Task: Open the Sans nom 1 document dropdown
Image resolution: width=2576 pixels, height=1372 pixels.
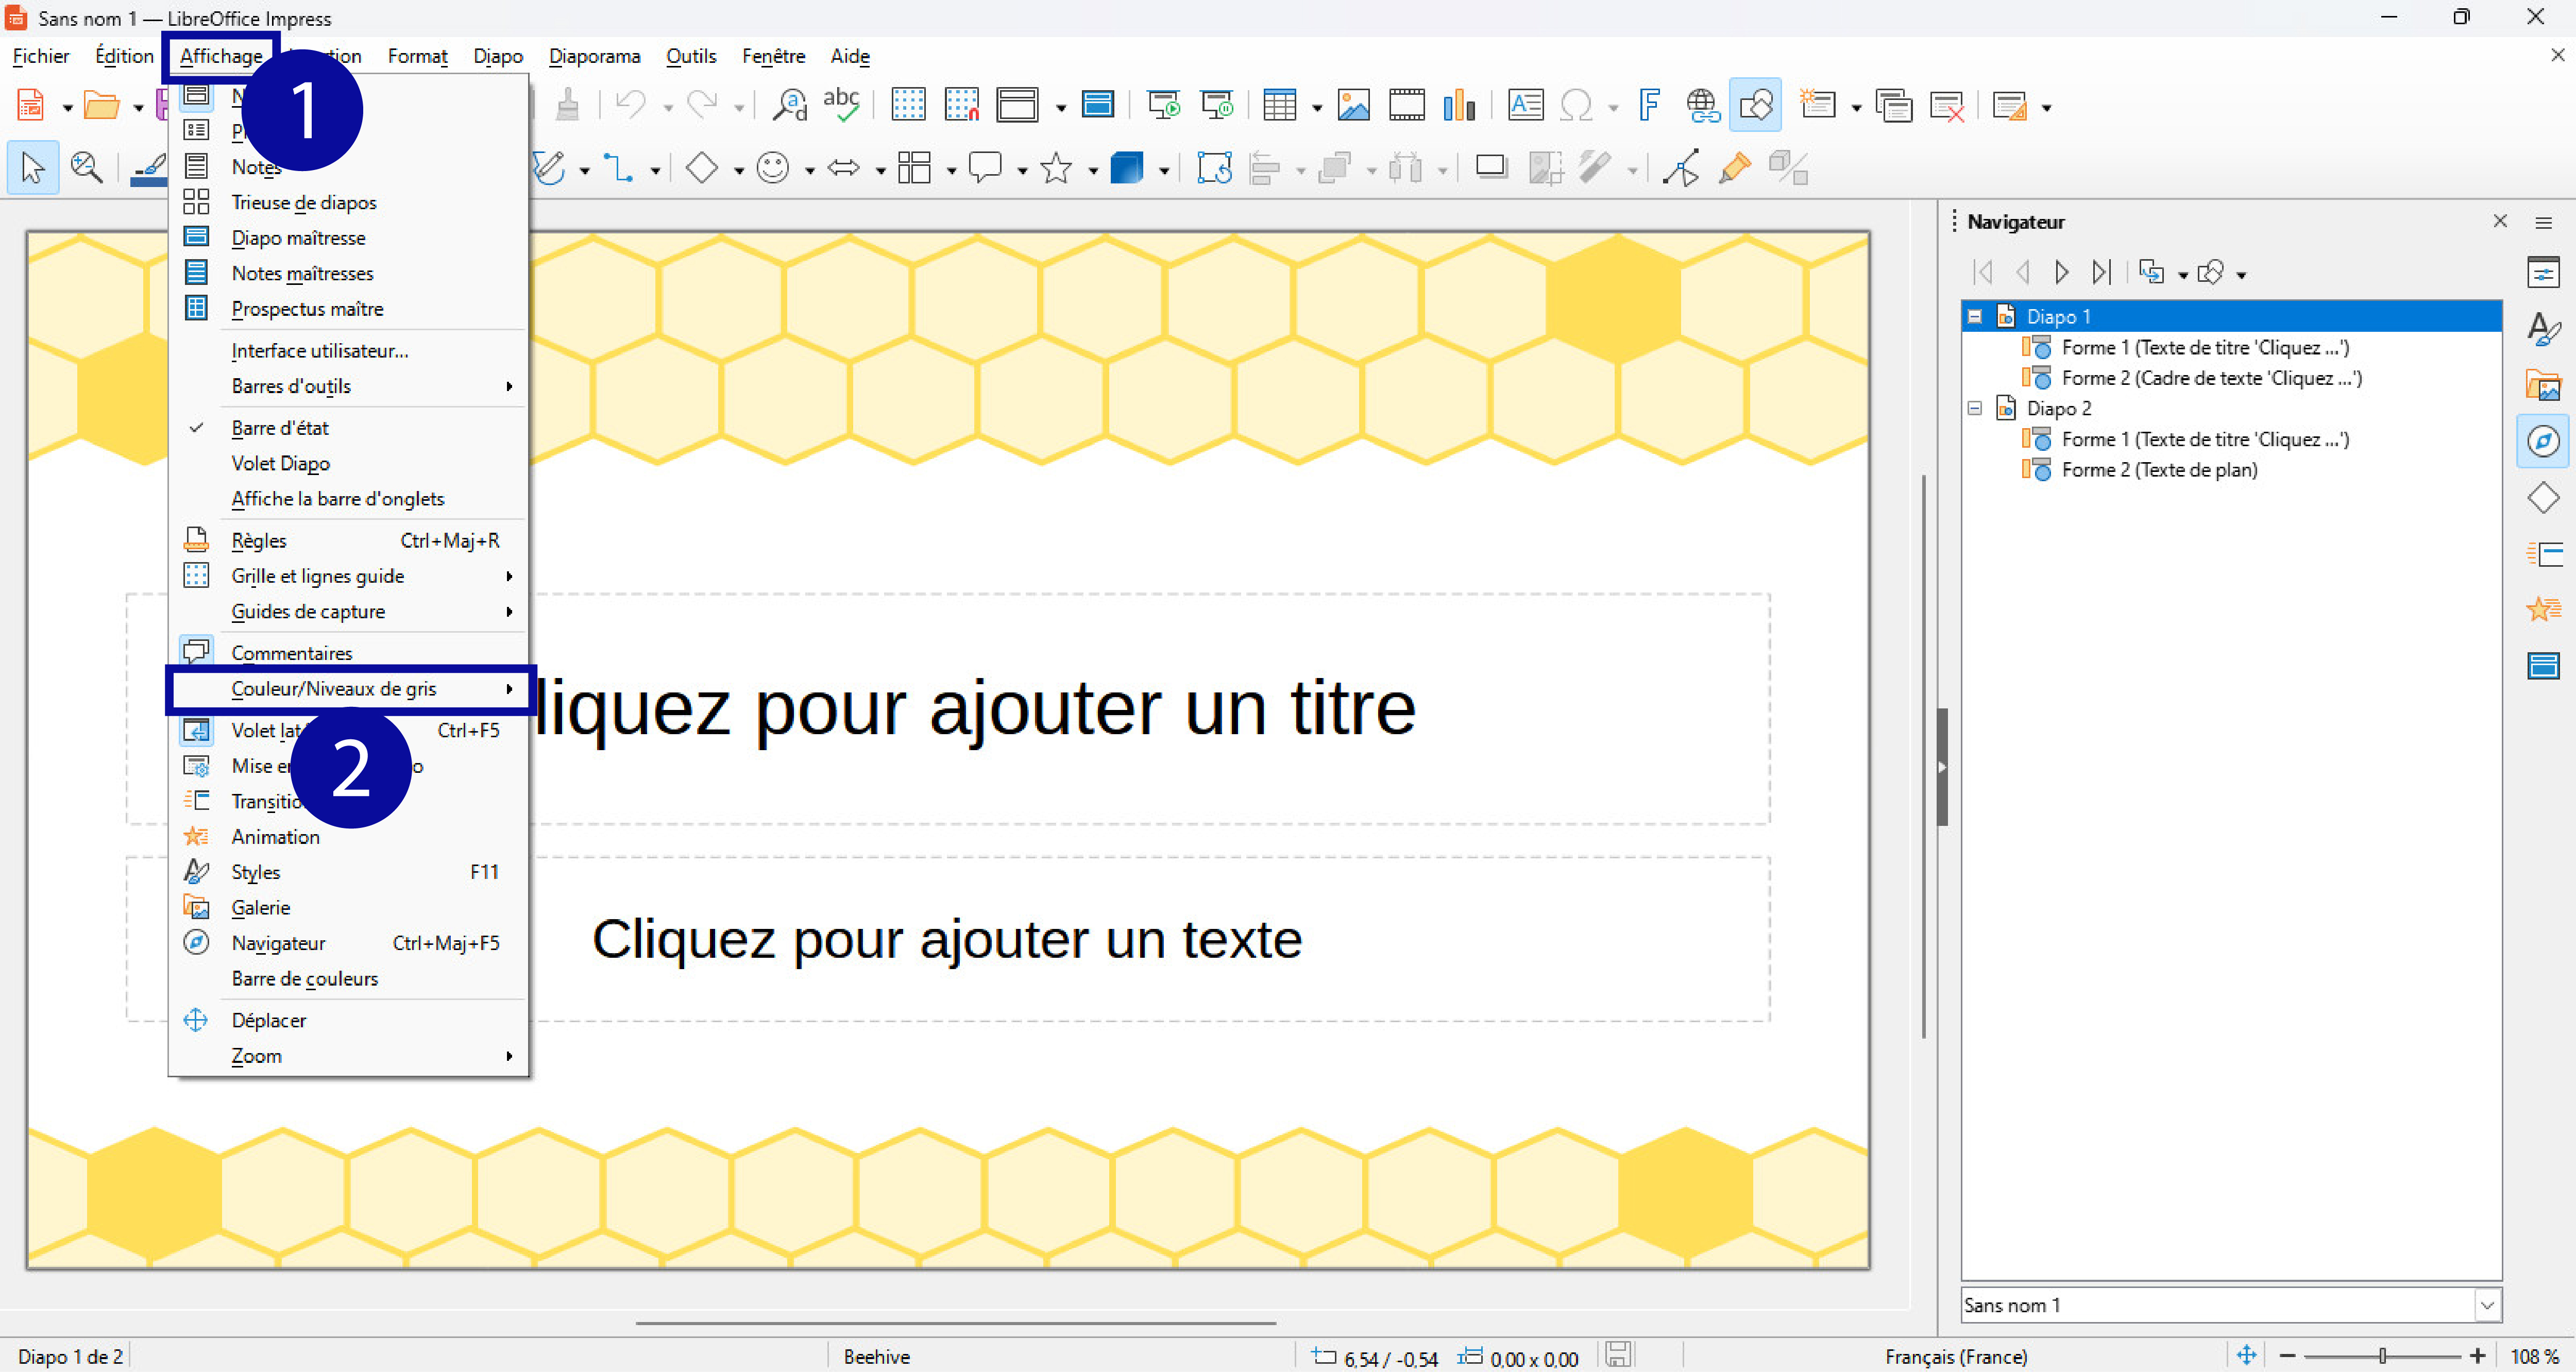Action: point(2487,1305)
